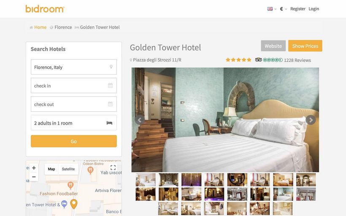Toggle fullscreen map view

(113, 168)
